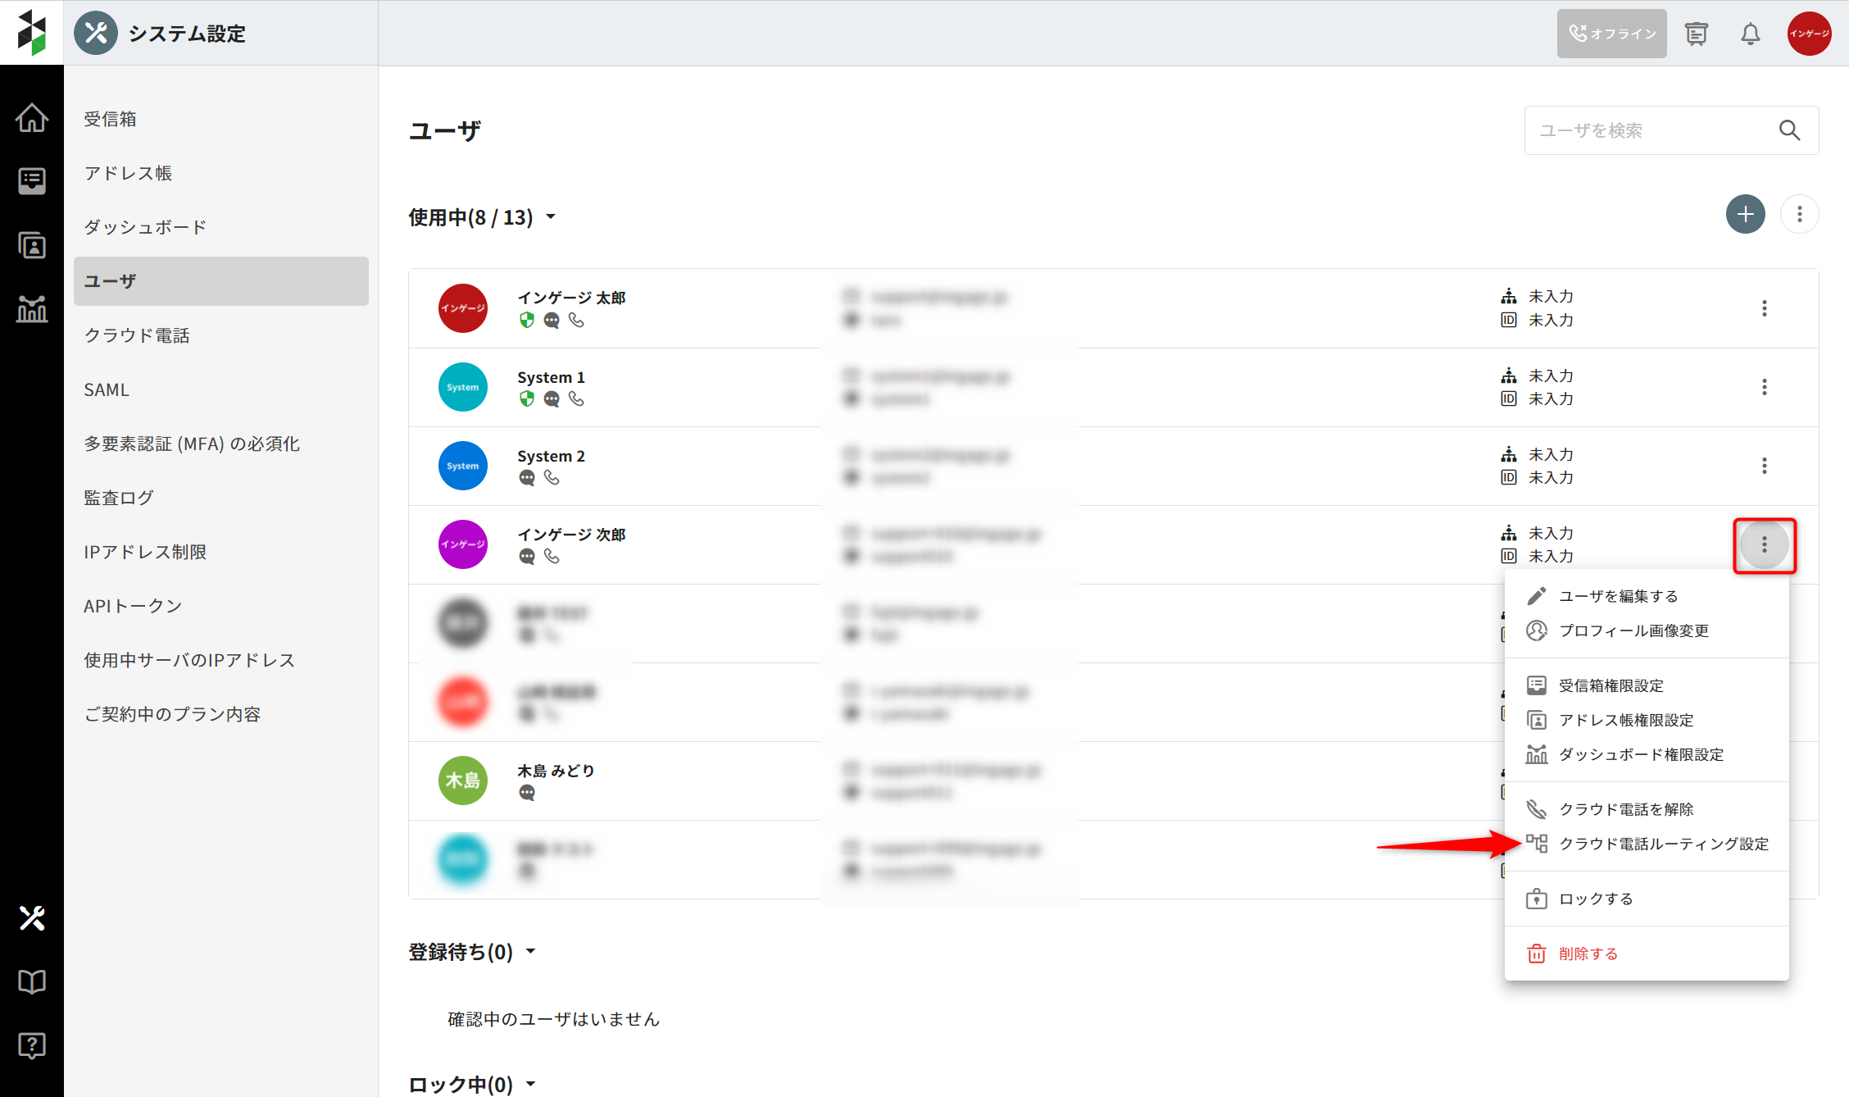Open three-dot menu for System 1 user

pos(1764,387)
